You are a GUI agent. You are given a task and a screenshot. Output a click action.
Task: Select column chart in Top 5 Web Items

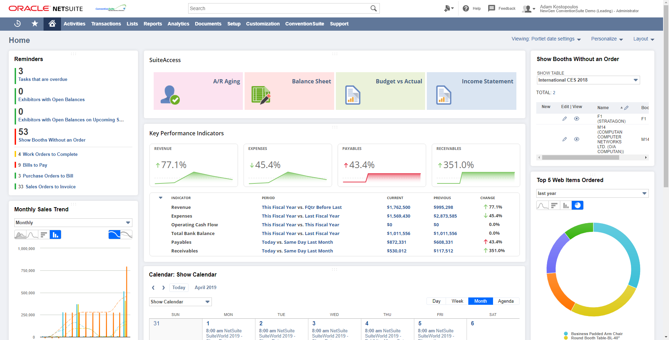tap(566, 205)
